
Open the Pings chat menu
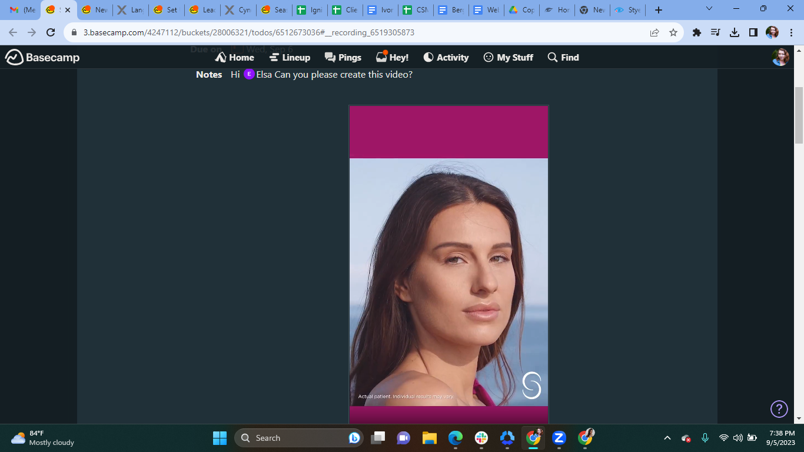click(x=343, y=57)
